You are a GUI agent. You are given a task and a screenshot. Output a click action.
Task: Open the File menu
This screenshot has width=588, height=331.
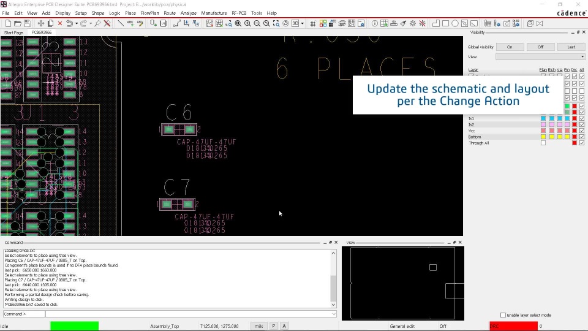[x=6, y=13]
